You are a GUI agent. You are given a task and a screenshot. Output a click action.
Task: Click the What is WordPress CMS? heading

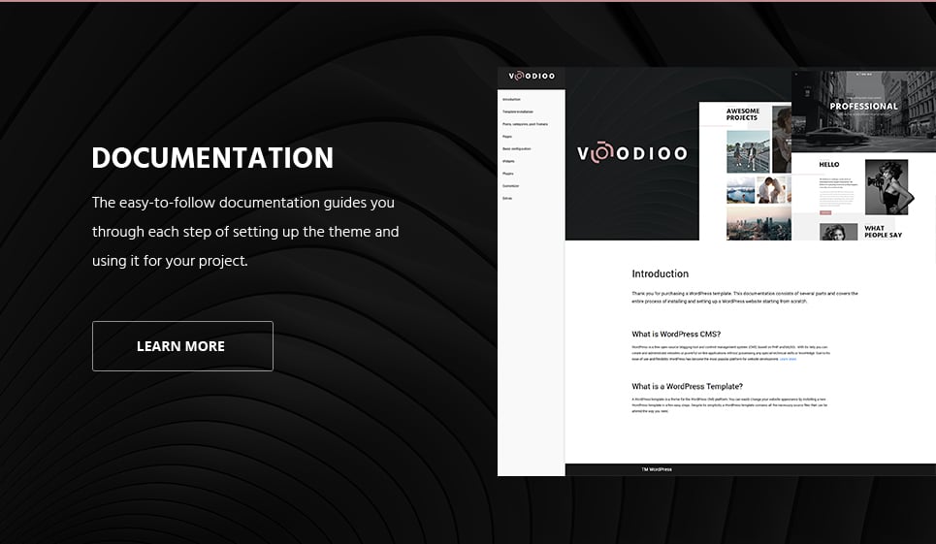676,334
